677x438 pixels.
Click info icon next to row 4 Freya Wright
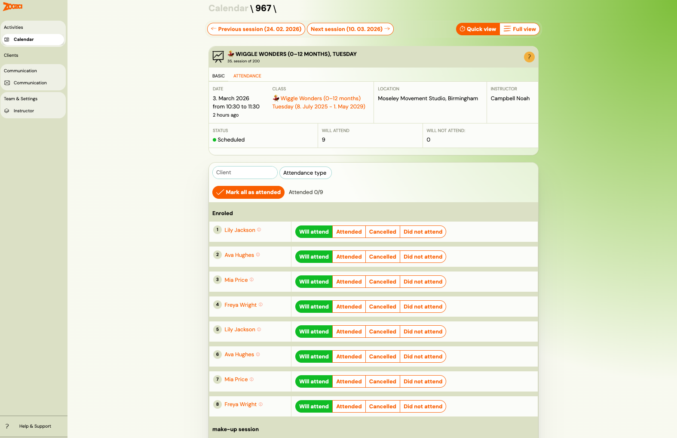pos(260,305)
